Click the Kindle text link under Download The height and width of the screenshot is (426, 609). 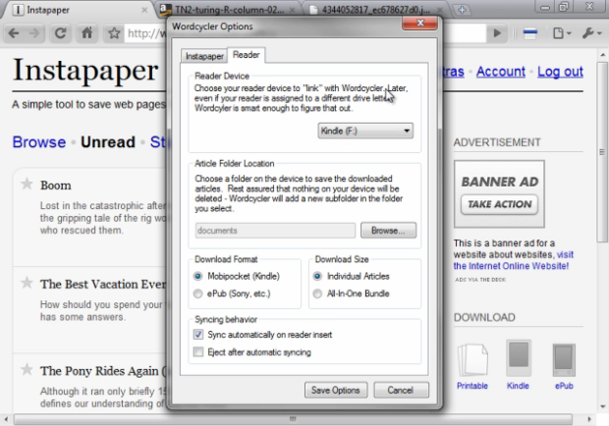click(x=518, y=386)
